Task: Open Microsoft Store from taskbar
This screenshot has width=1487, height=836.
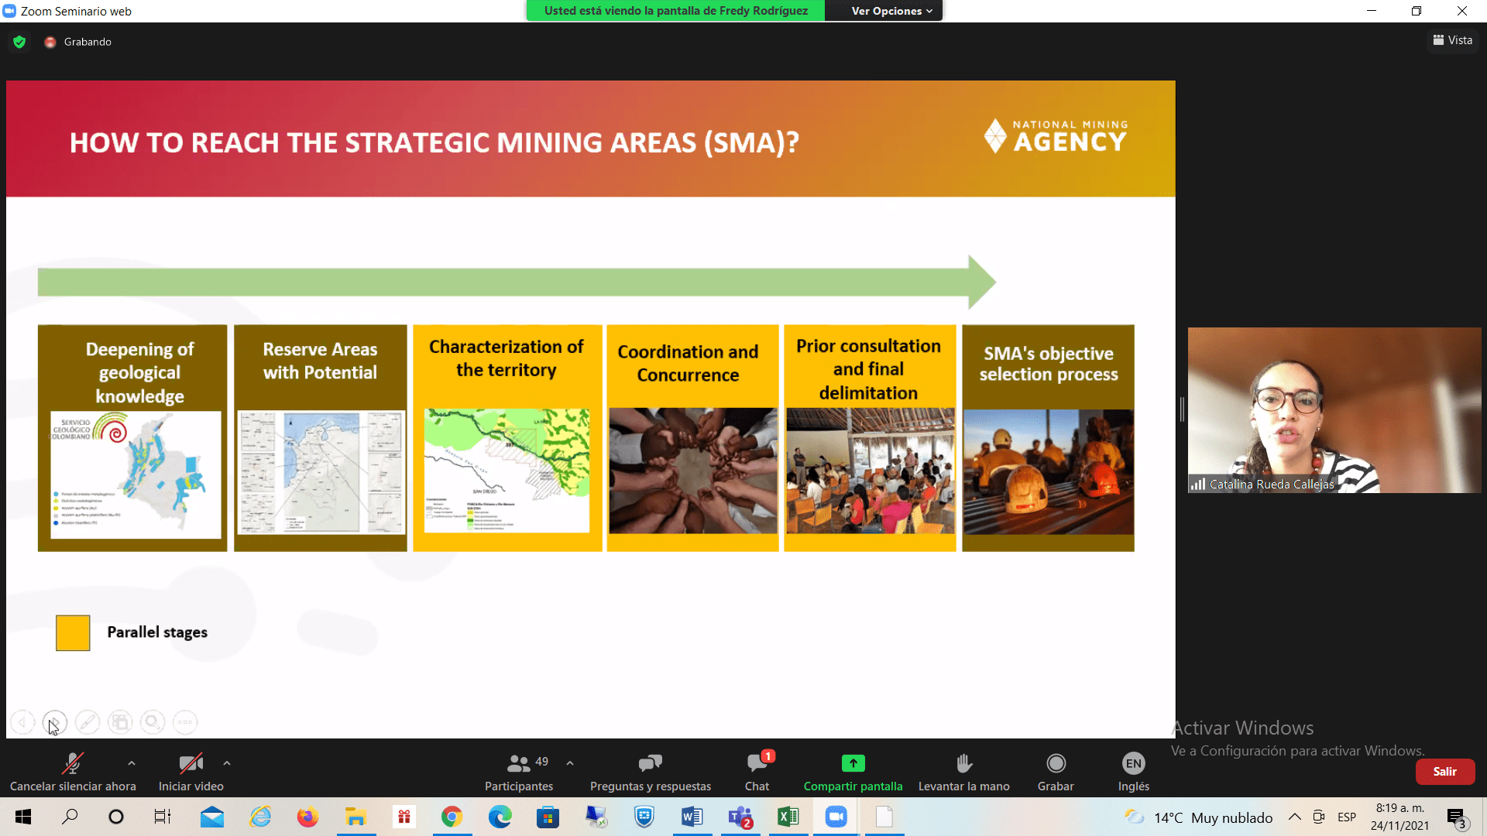Action: pyautogui.click(x=548, y=817)
